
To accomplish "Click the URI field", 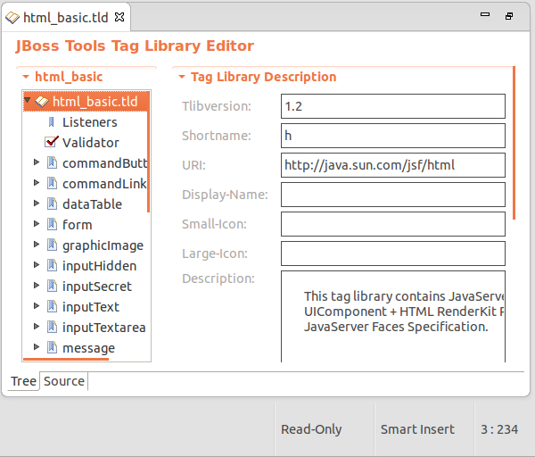I will (x=393, y=165).
